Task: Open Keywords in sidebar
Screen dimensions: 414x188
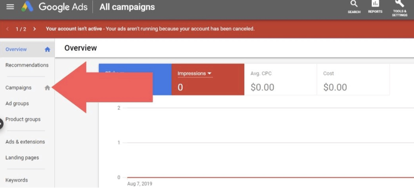Action: [17, 180]
